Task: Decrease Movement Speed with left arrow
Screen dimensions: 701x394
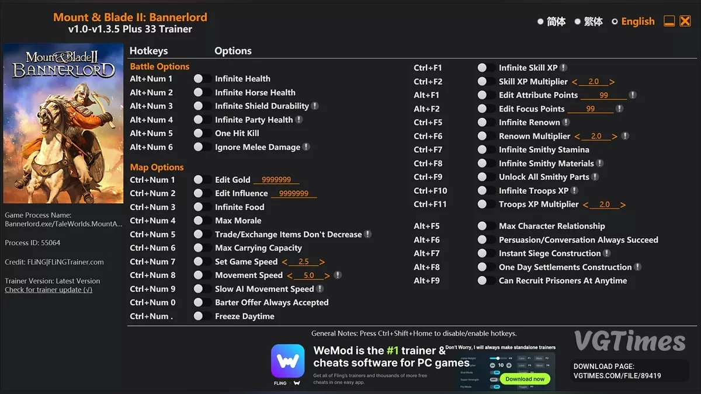Action: coord(290,276)
